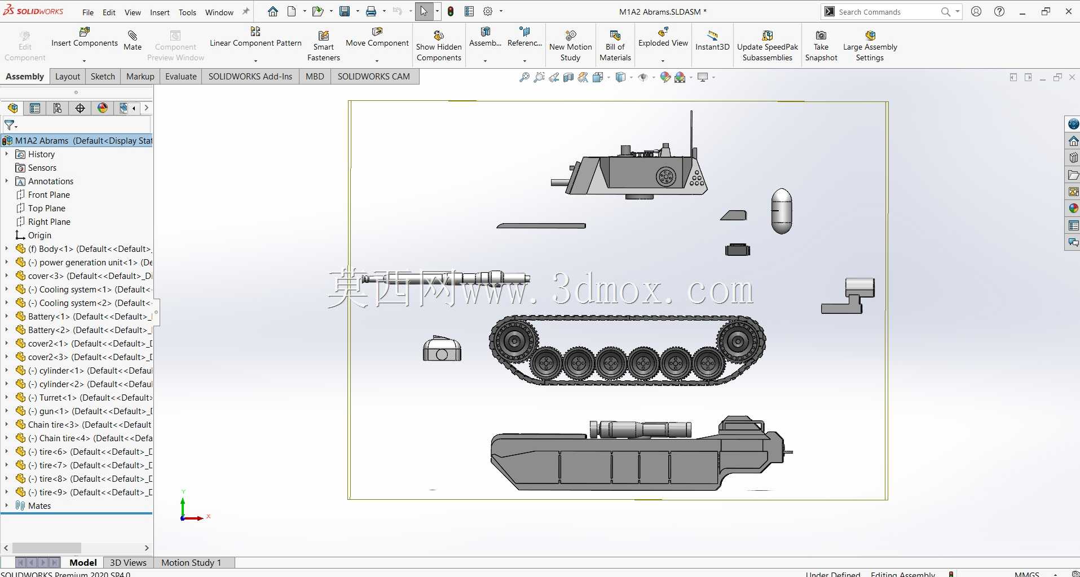Click Zoom to Area in the view toolbar

click(539, 77)
